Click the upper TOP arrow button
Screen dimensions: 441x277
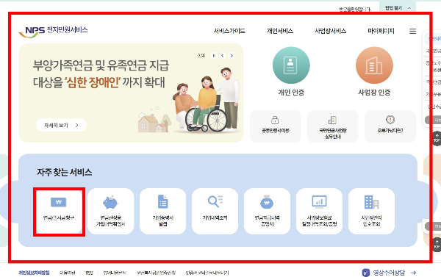[437, 138]
